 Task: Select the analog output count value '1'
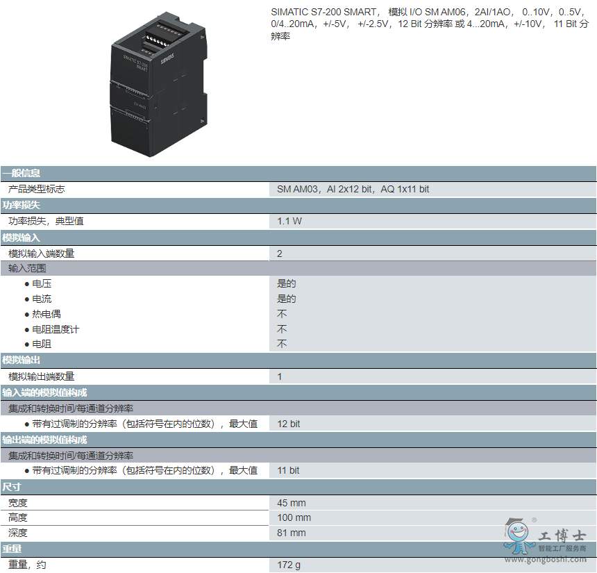[x=280, y=377]
